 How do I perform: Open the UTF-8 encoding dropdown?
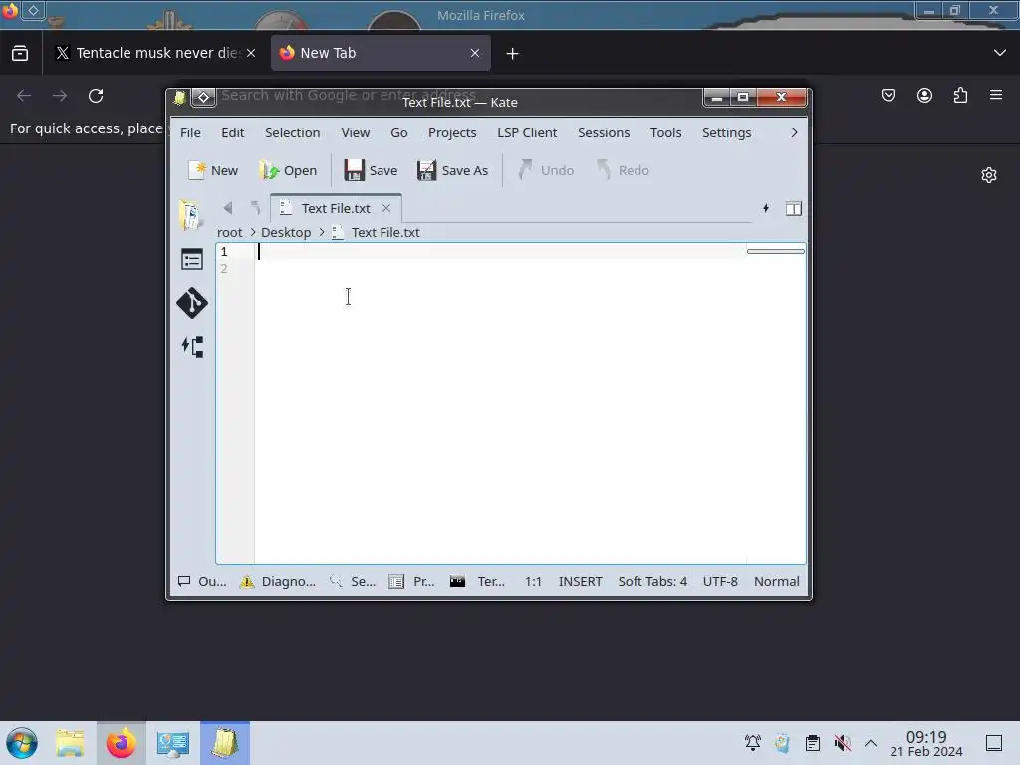(x=720, y=581)
